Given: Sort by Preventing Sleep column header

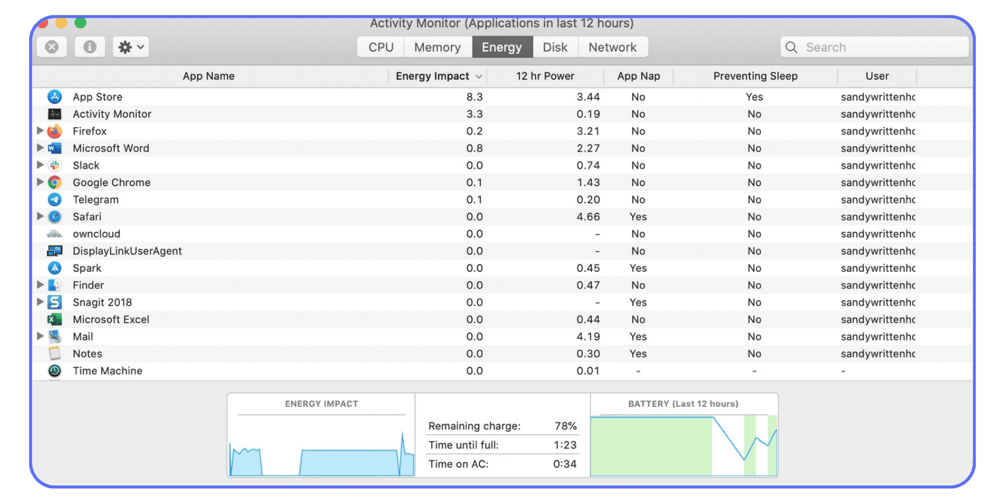Looking at the screenshot, I should 755,76.
